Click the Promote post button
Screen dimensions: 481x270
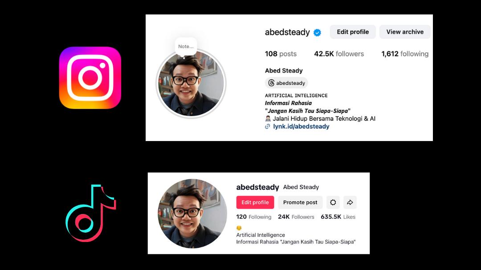click(300, 202)
